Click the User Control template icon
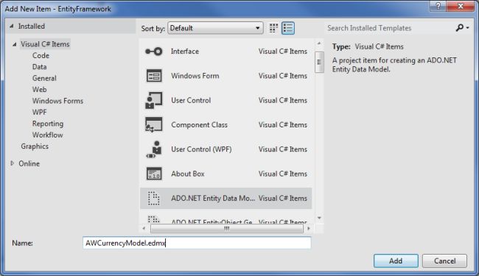Screen dimensions: 479x276 pos(154,100)
